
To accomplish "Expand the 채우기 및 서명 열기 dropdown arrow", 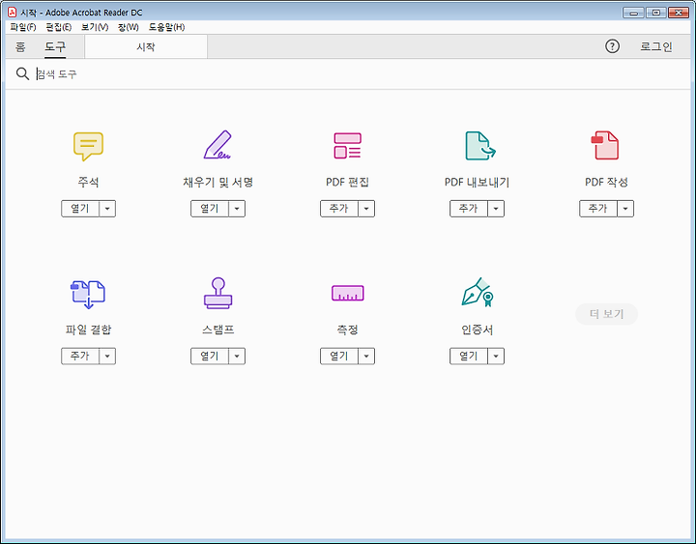I will [x=237, y=209].
